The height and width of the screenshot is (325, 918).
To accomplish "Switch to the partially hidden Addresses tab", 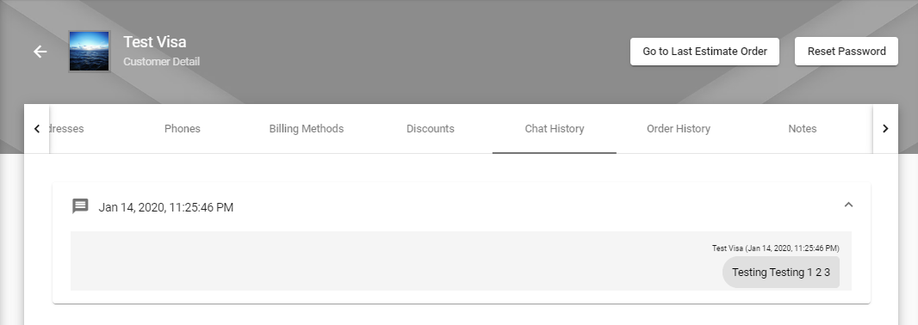I will 65,129.
